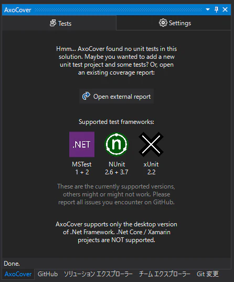The height and width of the screenshot is (282, 234).
Task: Open ソリューション エクスプローラー tab
Action: coord(98,274)
